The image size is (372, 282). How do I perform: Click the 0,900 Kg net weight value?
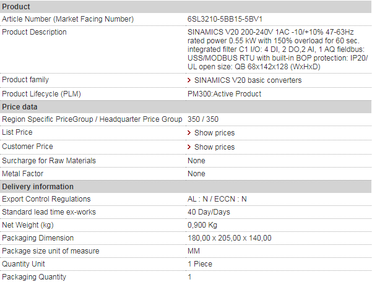click(x=202, y=225)
